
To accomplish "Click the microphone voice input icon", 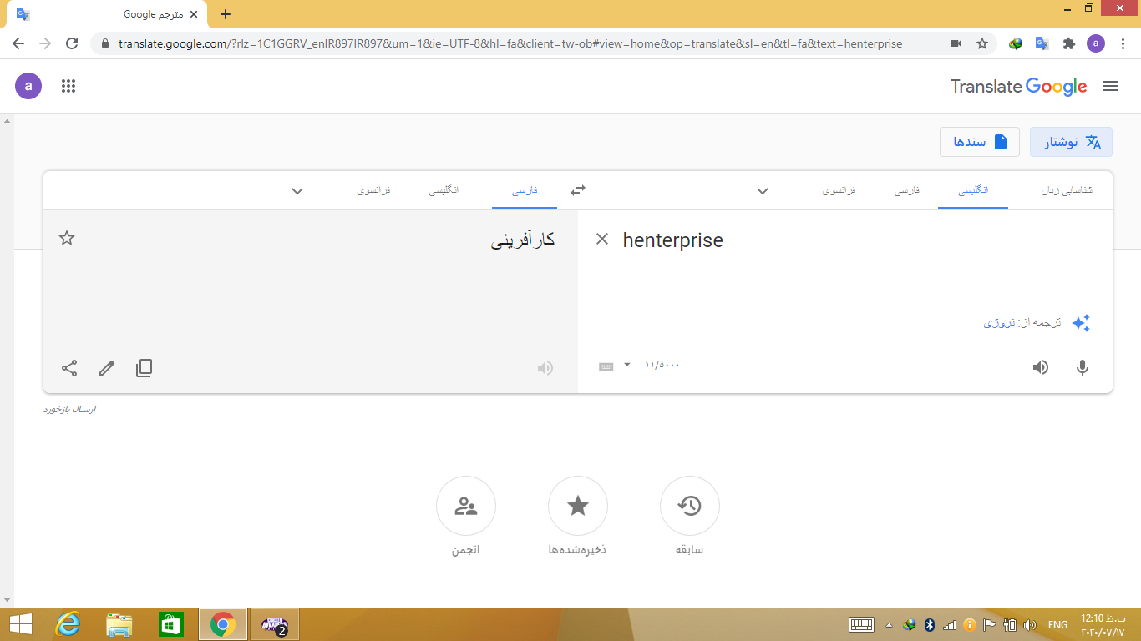I will click(1082, 367).
